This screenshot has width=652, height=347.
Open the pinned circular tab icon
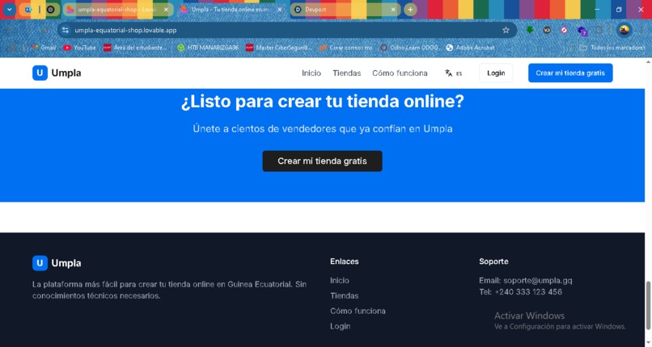[x=50, y=9]
